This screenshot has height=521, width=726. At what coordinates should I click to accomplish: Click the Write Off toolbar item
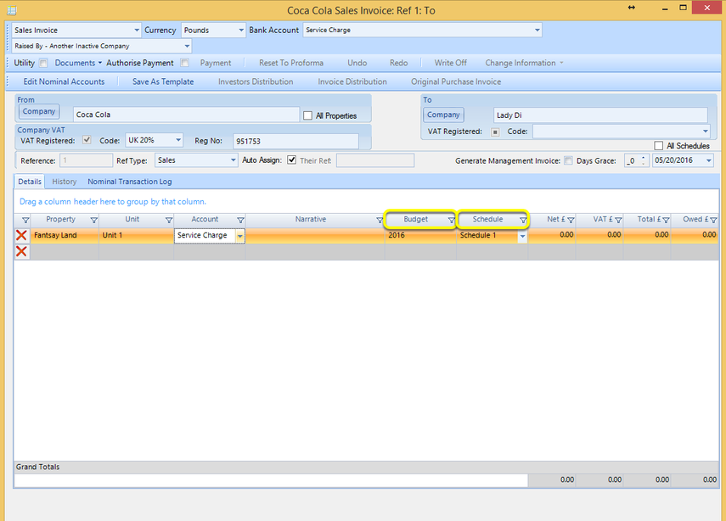(451, 63)
